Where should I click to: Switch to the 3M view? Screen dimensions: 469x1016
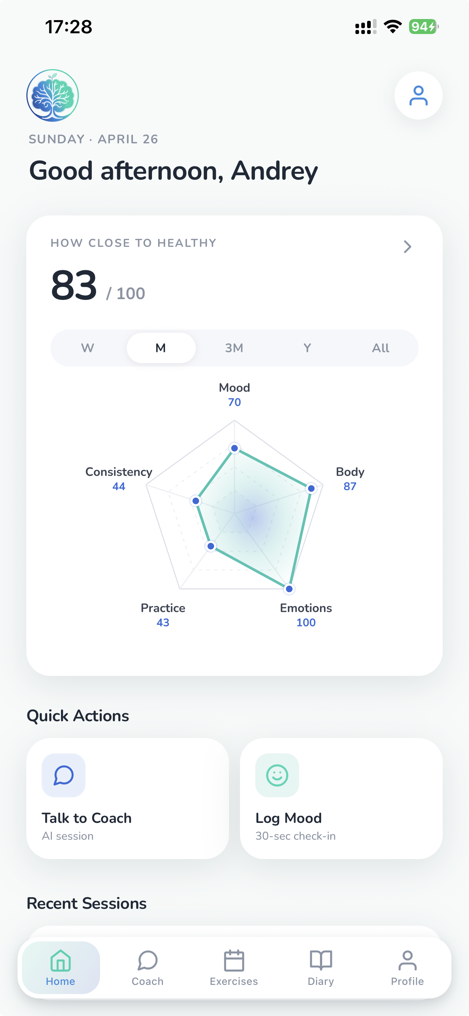tap(233, 347)
